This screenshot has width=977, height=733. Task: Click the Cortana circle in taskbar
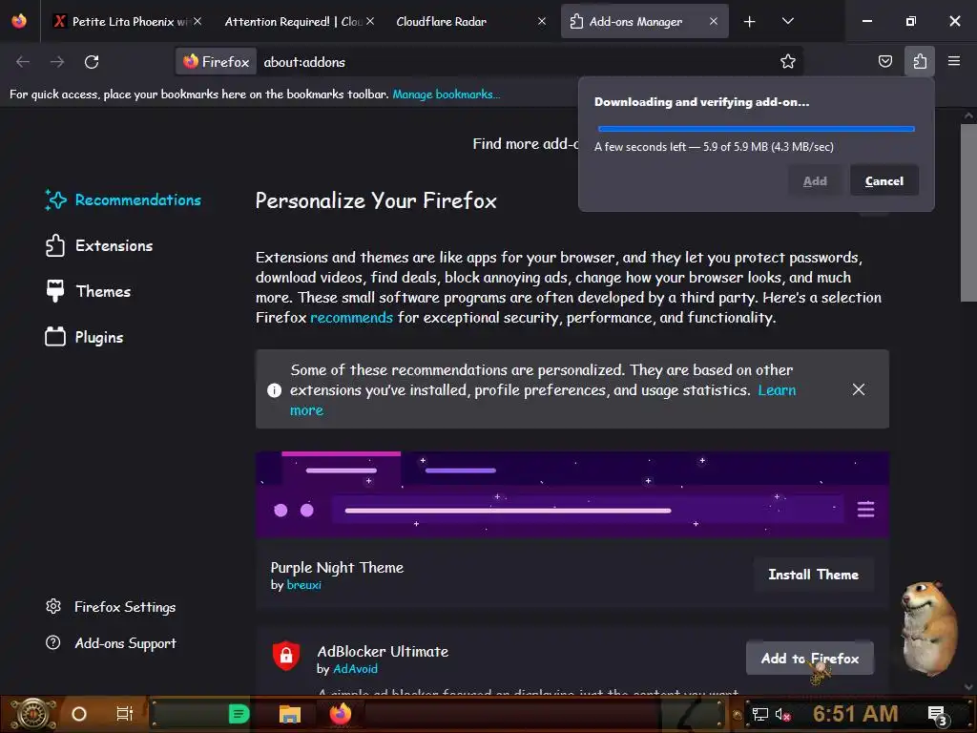point(79,714)
